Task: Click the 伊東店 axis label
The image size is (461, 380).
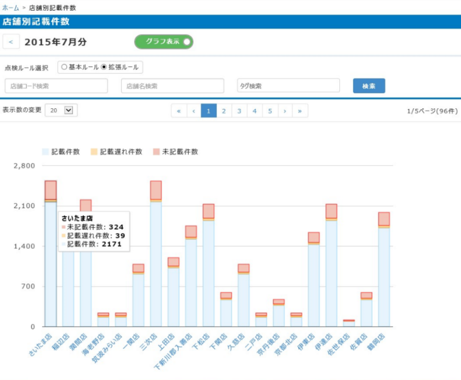Action: pos(307,341)
